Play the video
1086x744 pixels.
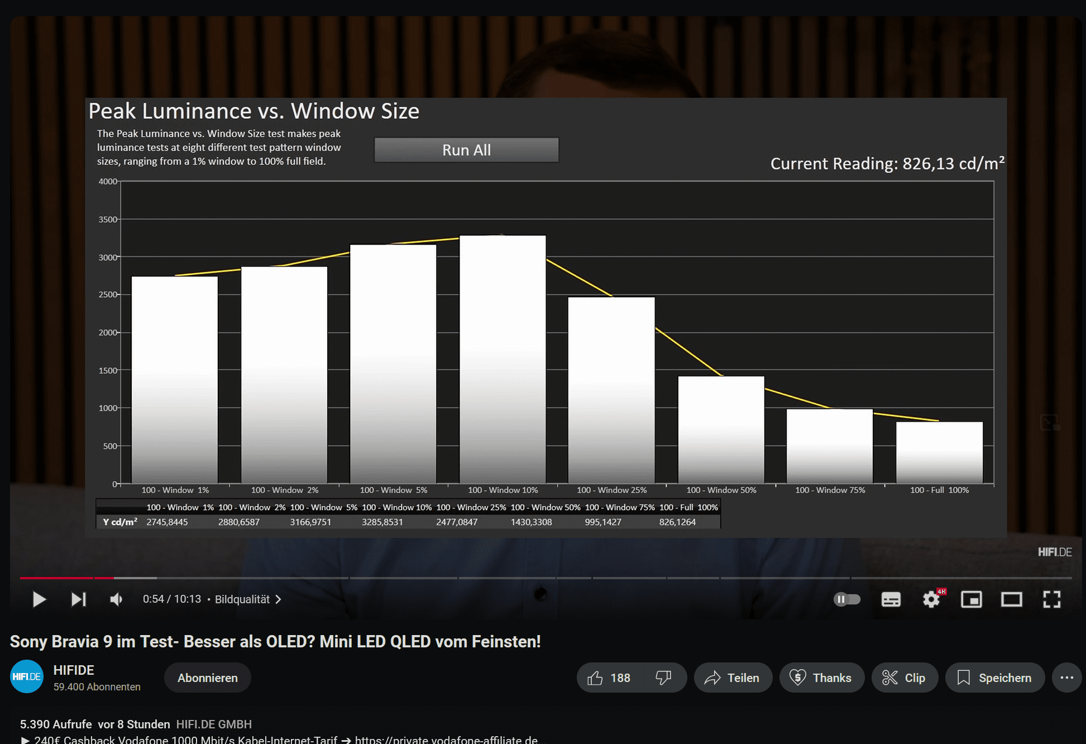coord(39,599)
